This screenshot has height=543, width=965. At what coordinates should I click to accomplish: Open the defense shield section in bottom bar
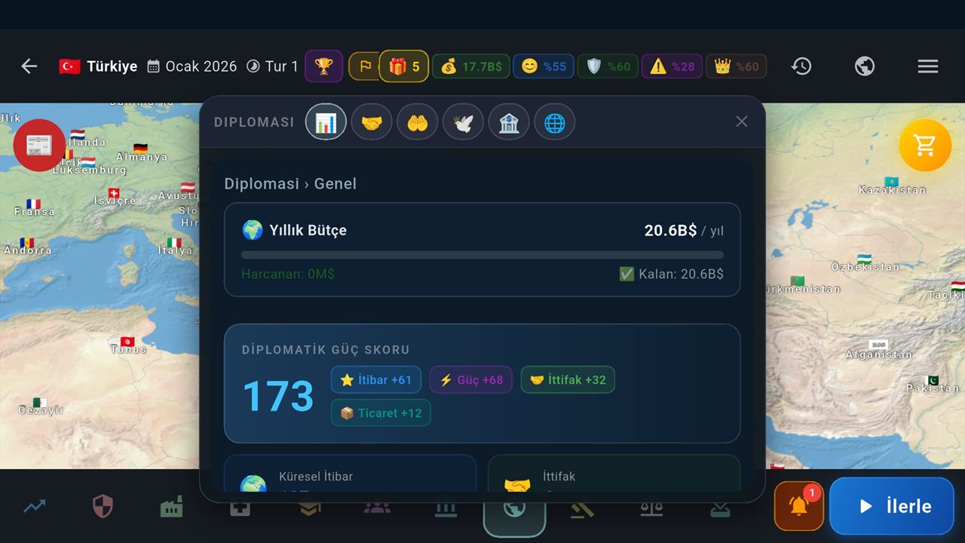point(103,507)
